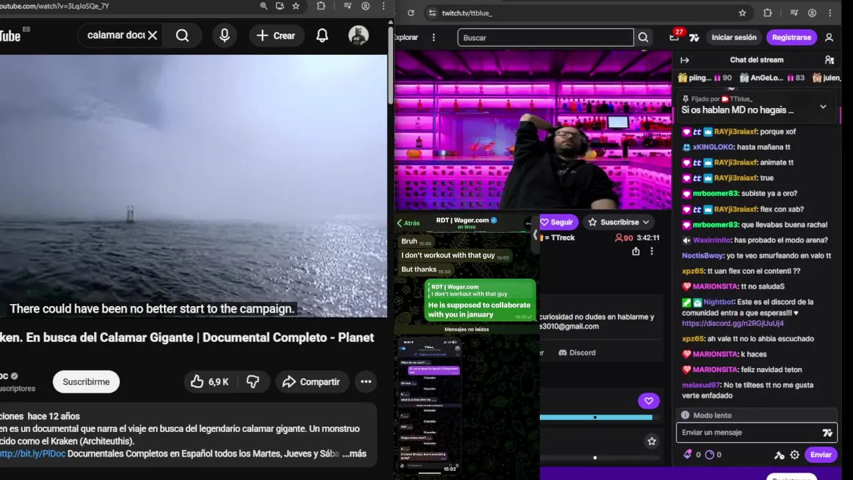Clear the YouTube search box text

153,35
